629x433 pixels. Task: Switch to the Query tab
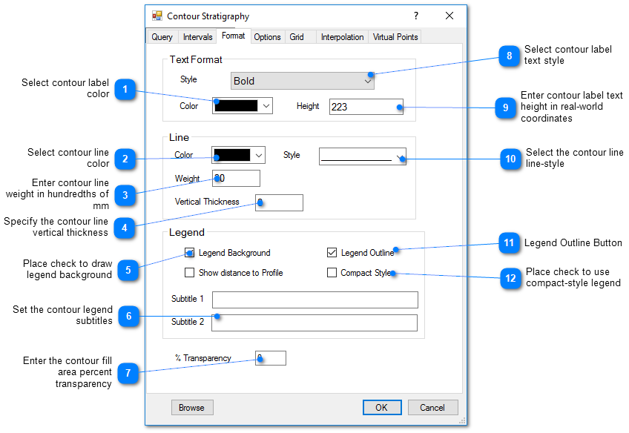(x=162, y=37)
